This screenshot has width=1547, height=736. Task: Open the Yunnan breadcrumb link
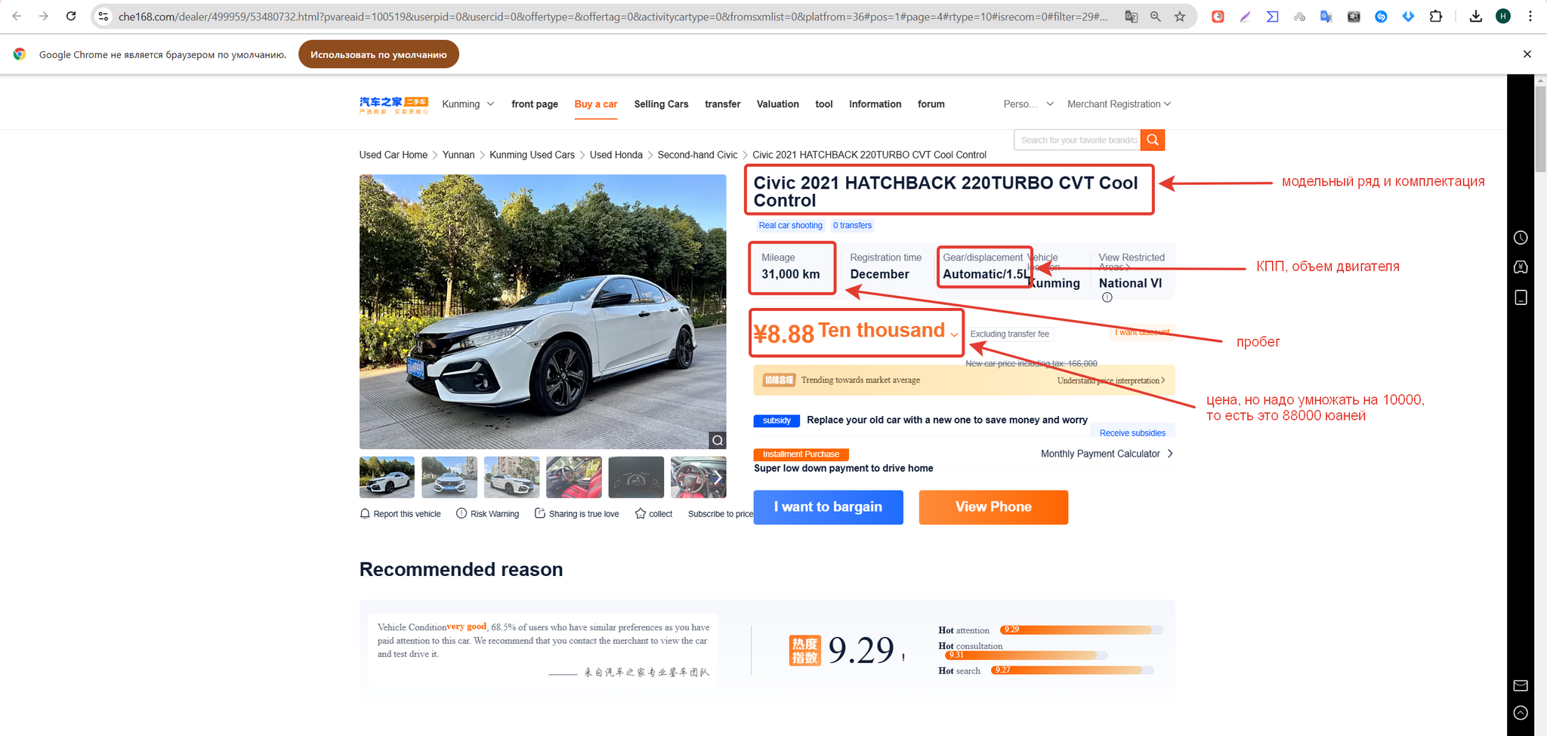458,155
